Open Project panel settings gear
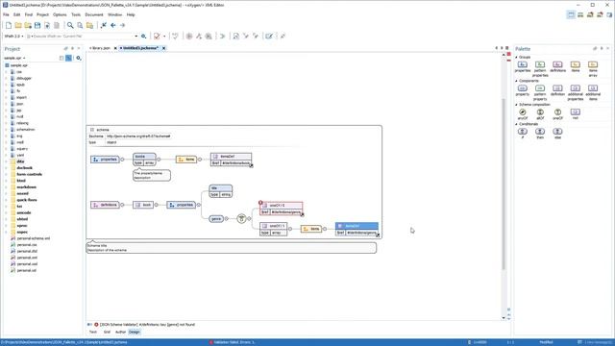Image resolution: width=615 pixels, height=346 pixels. point(79,58)
